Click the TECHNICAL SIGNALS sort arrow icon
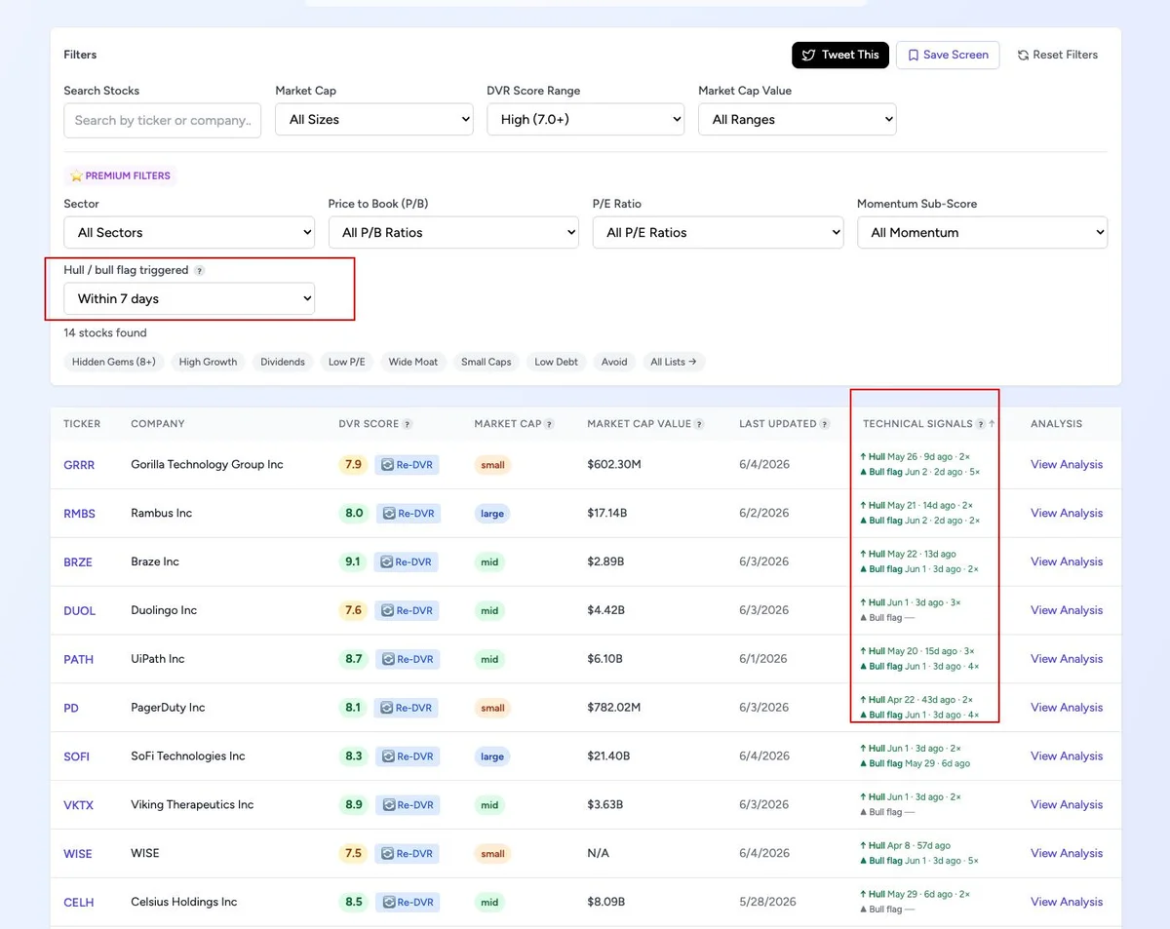The width and height of the screenshot is (1170, 929). click(993, 424)
